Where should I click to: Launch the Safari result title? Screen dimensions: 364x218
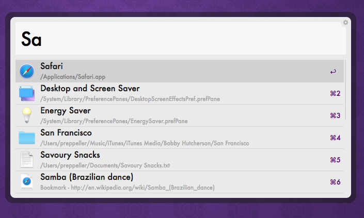click(51, 66)
